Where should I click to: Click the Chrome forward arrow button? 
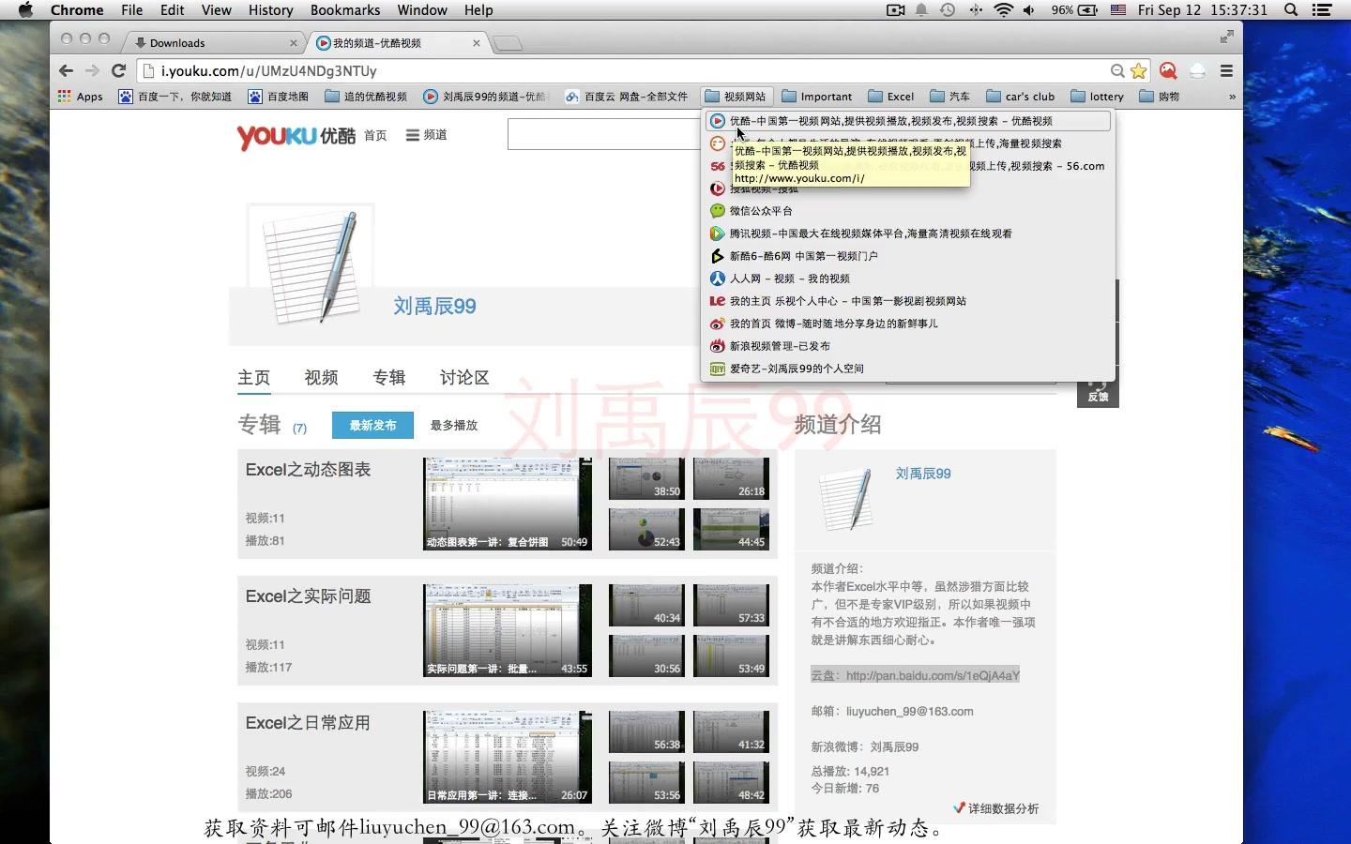point(92,71)
